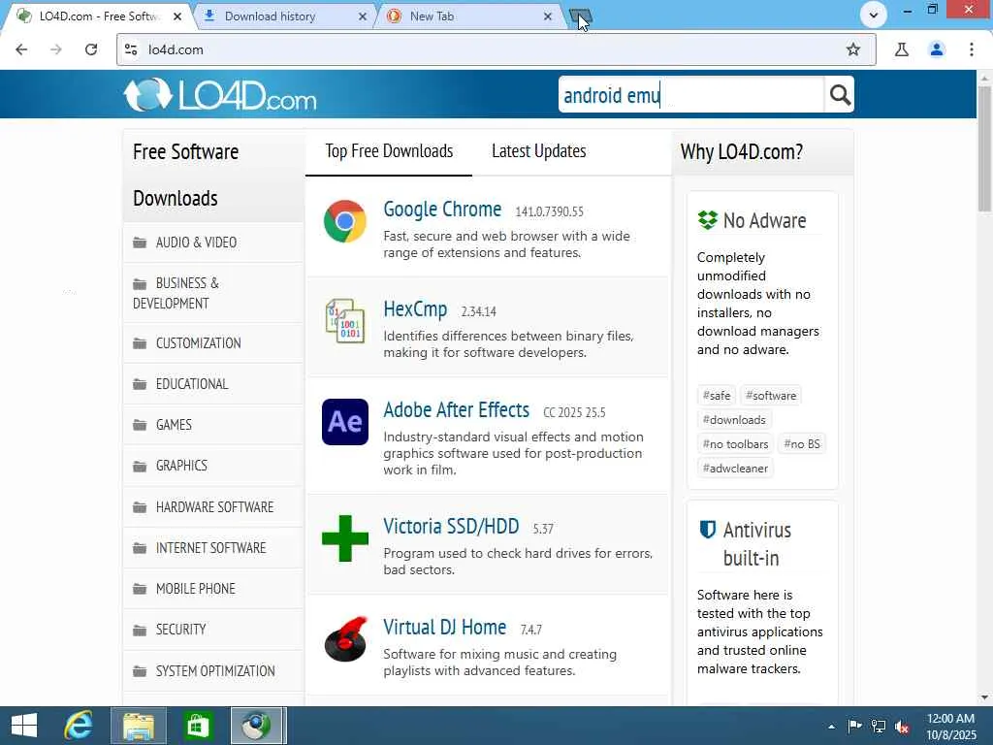
Task: Open the Virtual DJ Home record icon
Action: tap(345, 639)
